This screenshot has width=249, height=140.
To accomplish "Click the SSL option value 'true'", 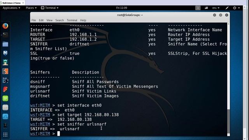I will pos(74,54).
